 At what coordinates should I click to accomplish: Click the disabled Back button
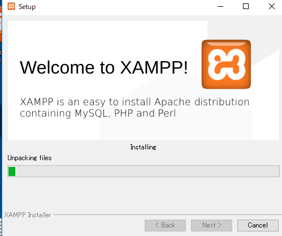pos(165,225)
